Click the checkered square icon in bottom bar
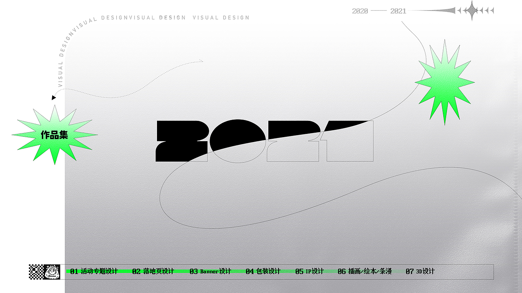The width and height of the screenshot is (522, 293). 36,272
